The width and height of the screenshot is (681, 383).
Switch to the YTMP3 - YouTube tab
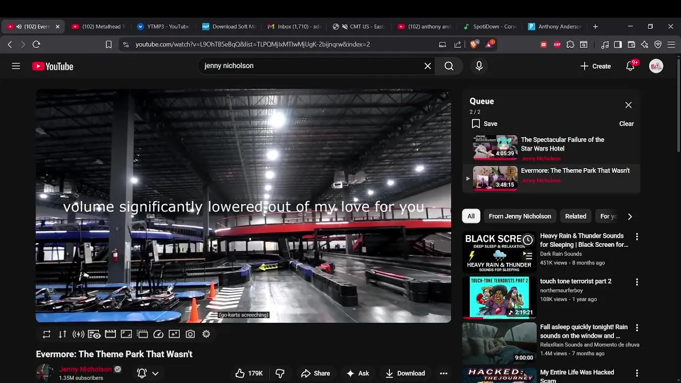tap(163, 27)
